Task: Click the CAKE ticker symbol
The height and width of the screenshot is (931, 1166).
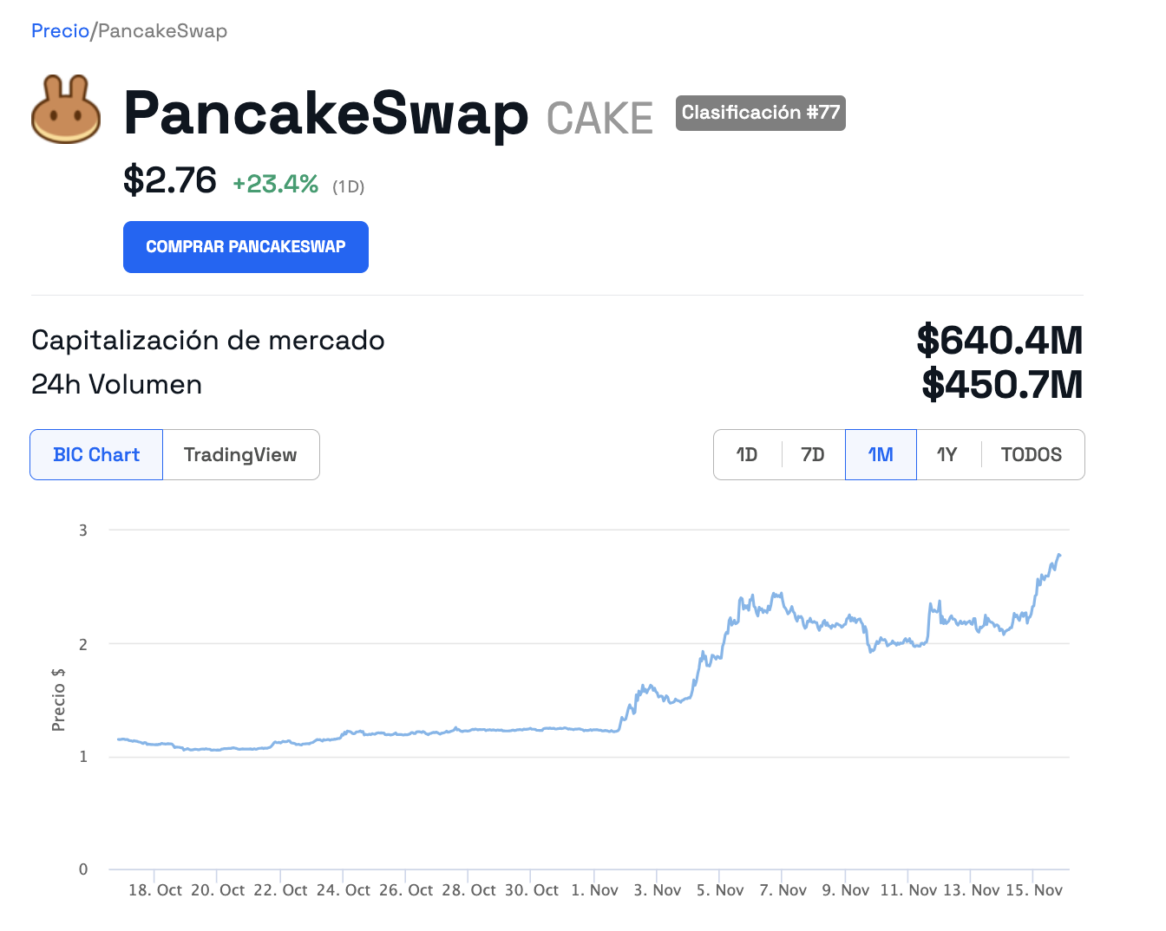Action: pyautogui.click(x=599, y=118)
